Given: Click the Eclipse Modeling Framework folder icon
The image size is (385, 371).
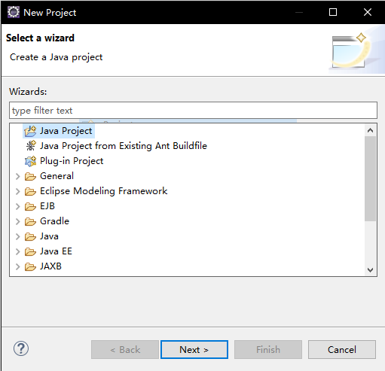Looking at the screenshot, I should click(x=30, y=191).
